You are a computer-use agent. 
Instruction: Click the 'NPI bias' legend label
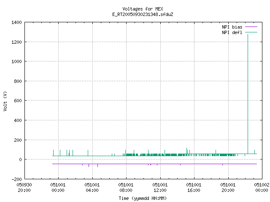point(232,27)
